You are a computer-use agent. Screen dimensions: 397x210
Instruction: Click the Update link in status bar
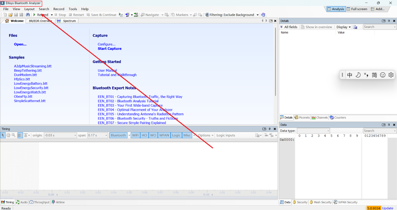pos(388,208)
